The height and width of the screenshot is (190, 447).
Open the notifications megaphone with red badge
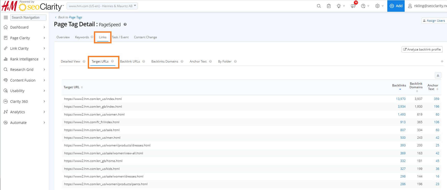353,6
